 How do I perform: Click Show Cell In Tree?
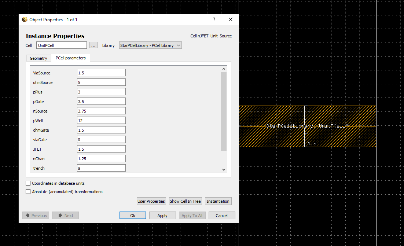[x=185, y=201]
